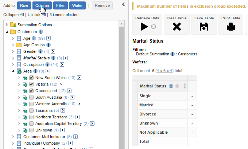The height and width of the screenshot is (149, 248).
Task: Tick the South Australia checkbox
Action: click(31, 97)
